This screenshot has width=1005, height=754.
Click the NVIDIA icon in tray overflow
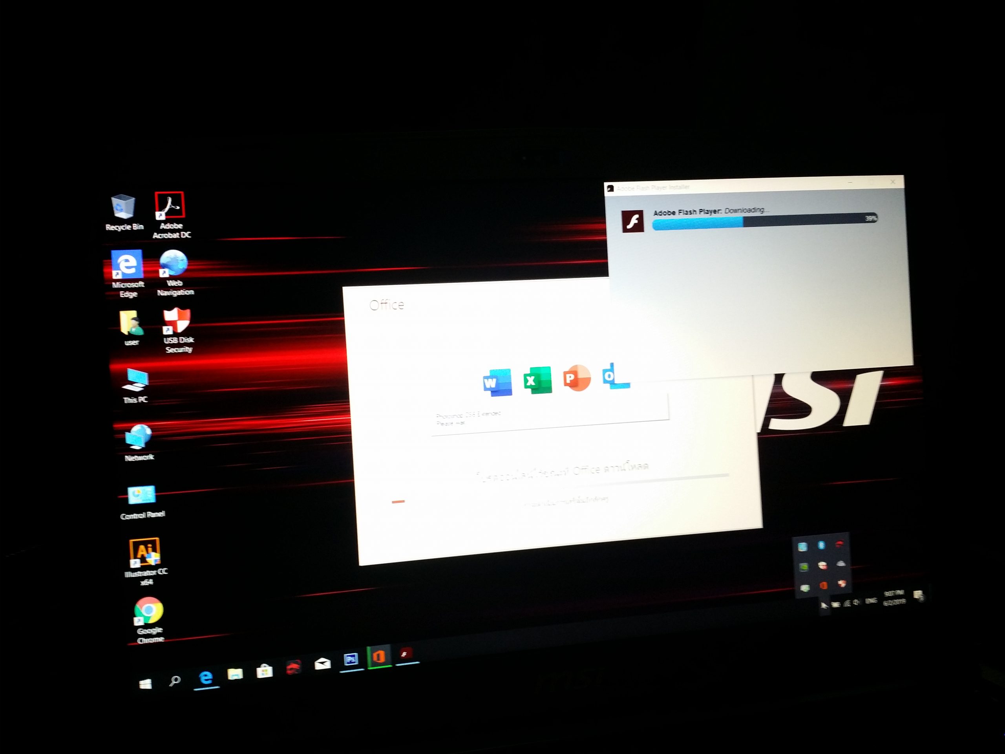coord(804,567)
